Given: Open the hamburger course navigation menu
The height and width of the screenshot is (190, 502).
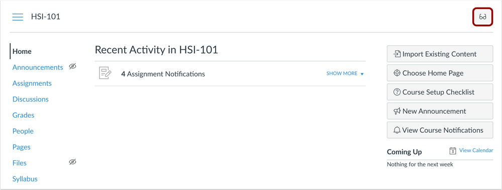Looking at the screenshot, I should click(x=18, y=17).
